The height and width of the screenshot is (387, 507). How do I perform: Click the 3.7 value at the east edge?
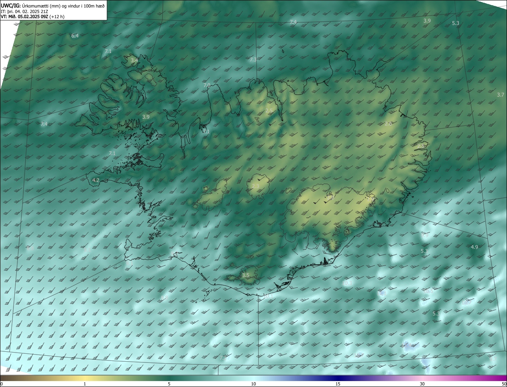click(500, 95)
